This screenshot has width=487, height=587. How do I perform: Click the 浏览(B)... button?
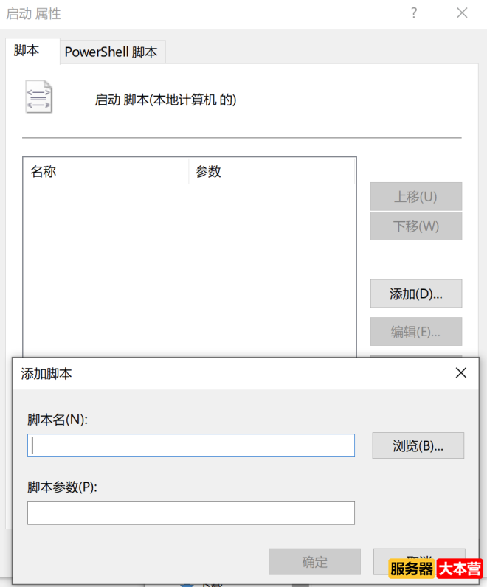point(418,446)
